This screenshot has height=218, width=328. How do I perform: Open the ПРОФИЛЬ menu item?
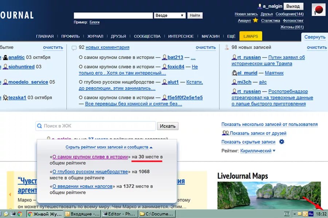click(x=70, y=36)
